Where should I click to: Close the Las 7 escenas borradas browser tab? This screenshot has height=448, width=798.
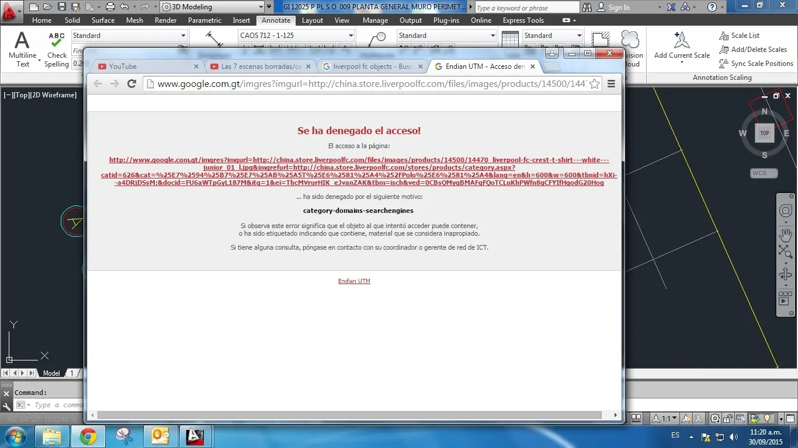point(308,66)
